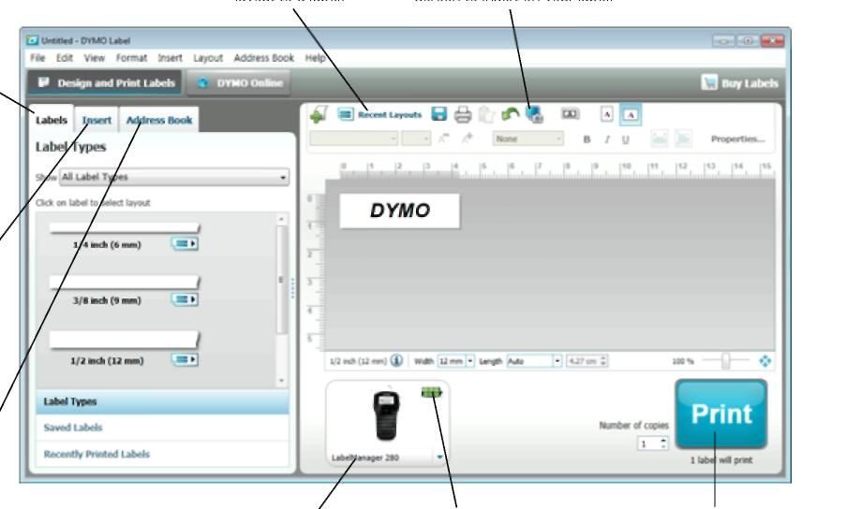Click the battery status icon
This screenshot has width=847, height=509.
[x=431, y=393]
